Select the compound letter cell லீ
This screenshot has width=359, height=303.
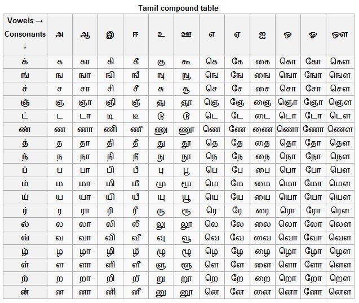point(135,224)
